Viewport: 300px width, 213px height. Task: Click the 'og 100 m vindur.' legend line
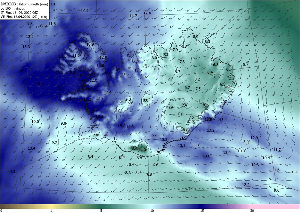coord(13,8)
